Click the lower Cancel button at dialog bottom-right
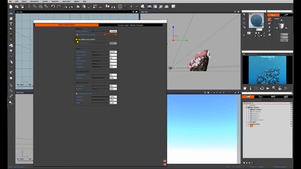Image resolution: width=301 pixels, height=169 pixels. 165,164
